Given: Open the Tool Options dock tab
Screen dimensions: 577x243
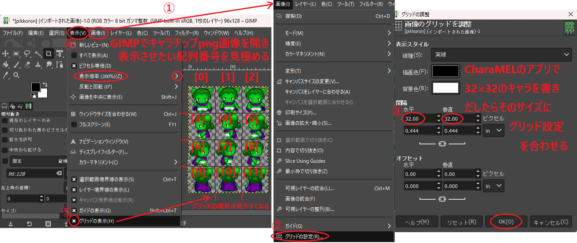Looking at the screenshot, I should click(x=4, y=106).
